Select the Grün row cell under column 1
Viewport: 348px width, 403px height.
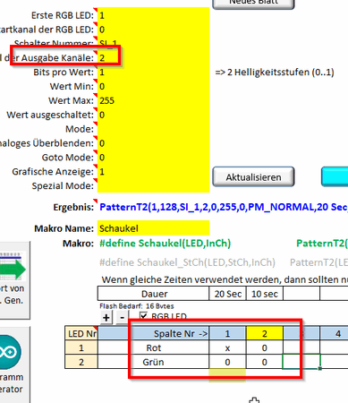(x=227, y=362)
